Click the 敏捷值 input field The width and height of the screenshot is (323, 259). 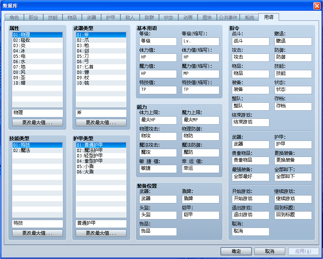click(x=158, y=169)
